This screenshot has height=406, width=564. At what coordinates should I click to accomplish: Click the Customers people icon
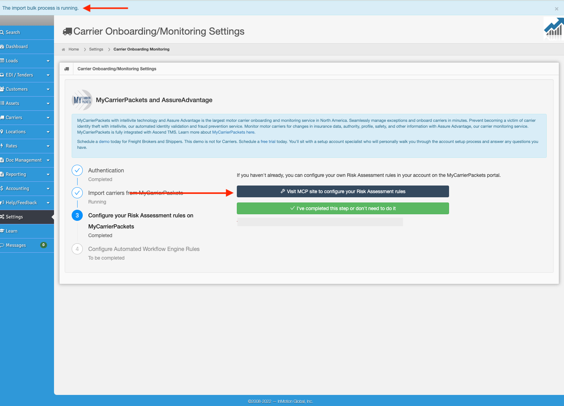coord(2,89)
